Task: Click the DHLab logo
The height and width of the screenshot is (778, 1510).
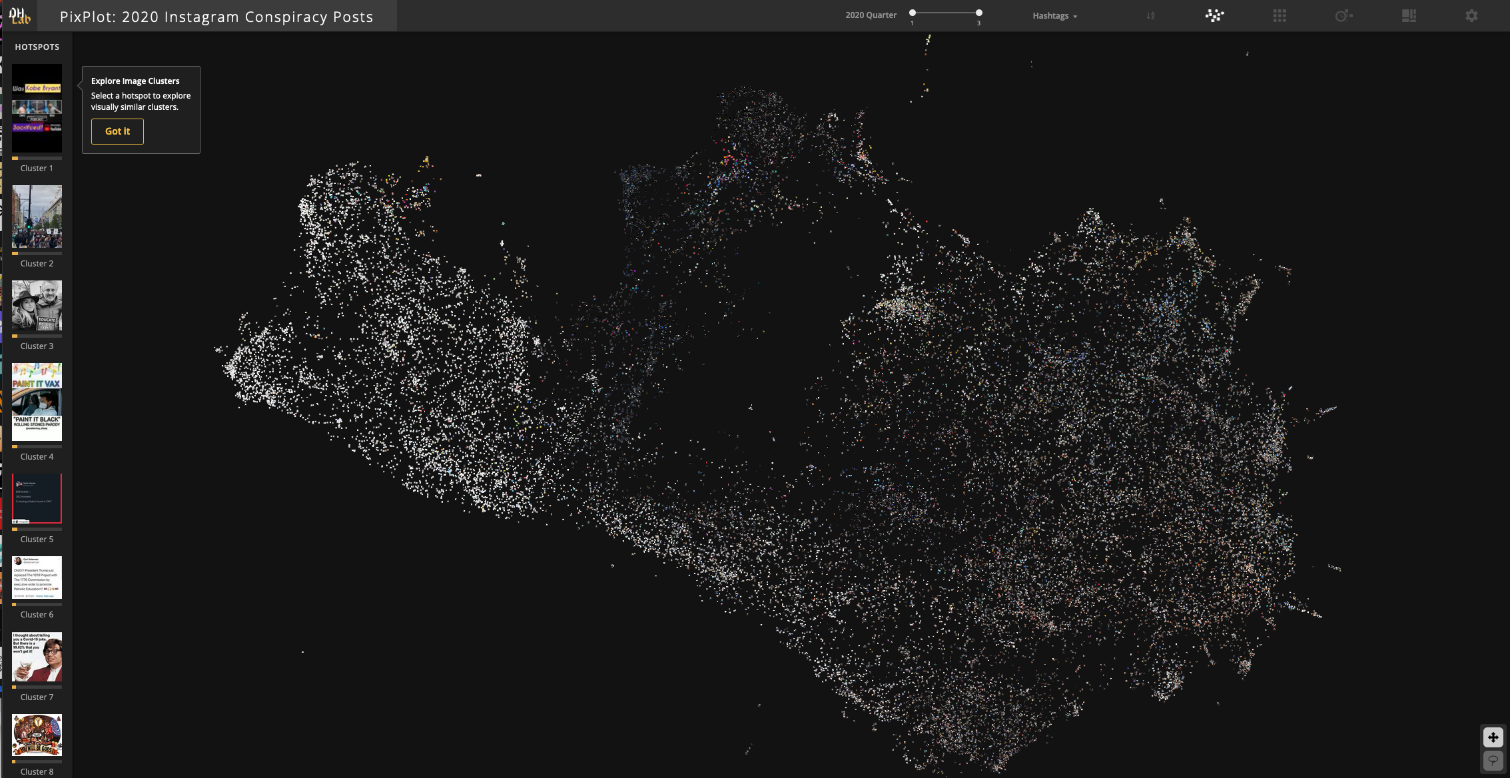Action: [x=20, y=15]
